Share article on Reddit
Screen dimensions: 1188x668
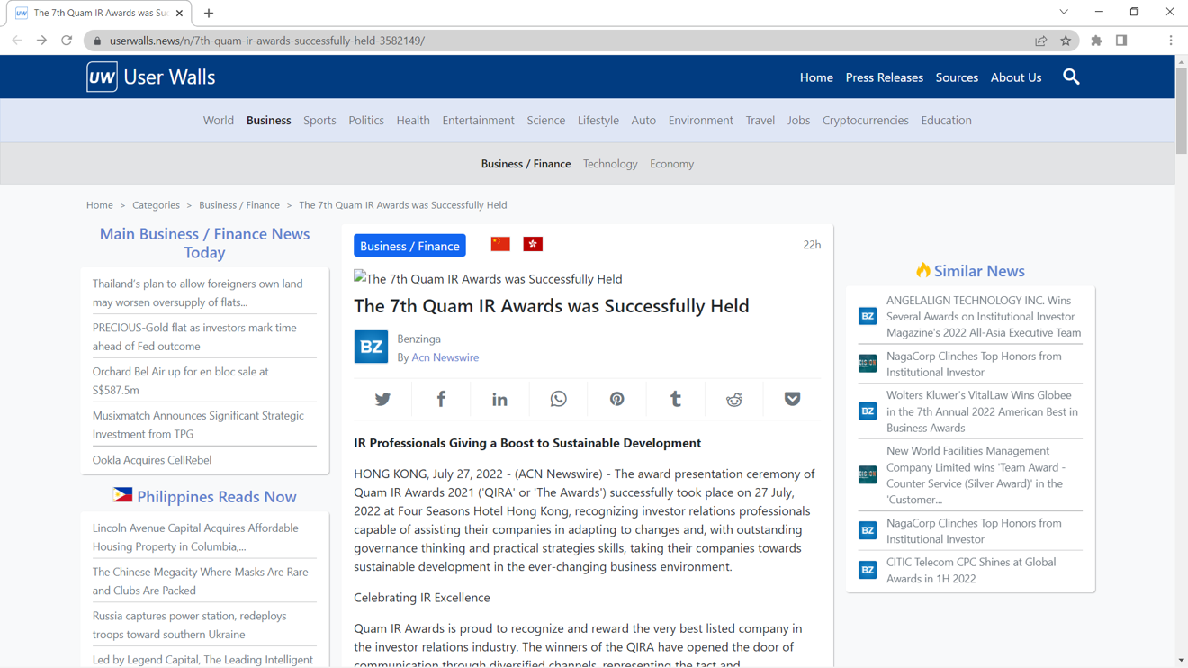(x=734, y=399)
